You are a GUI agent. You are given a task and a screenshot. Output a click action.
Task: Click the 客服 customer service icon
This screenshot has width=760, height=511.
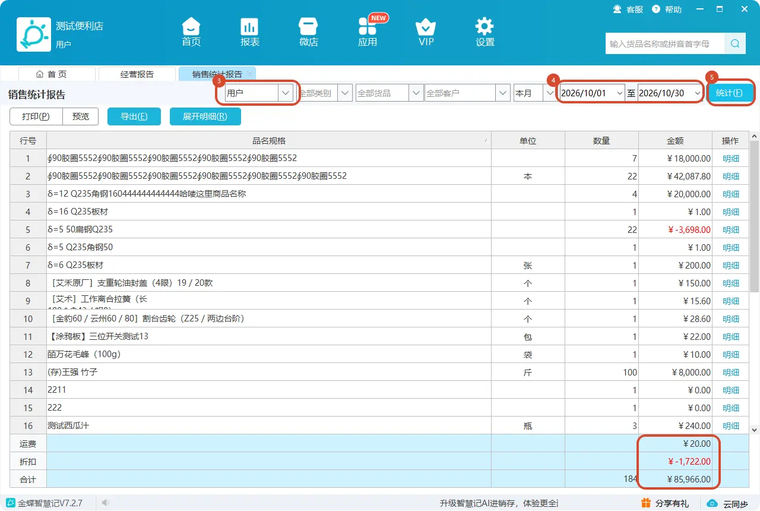617,10
